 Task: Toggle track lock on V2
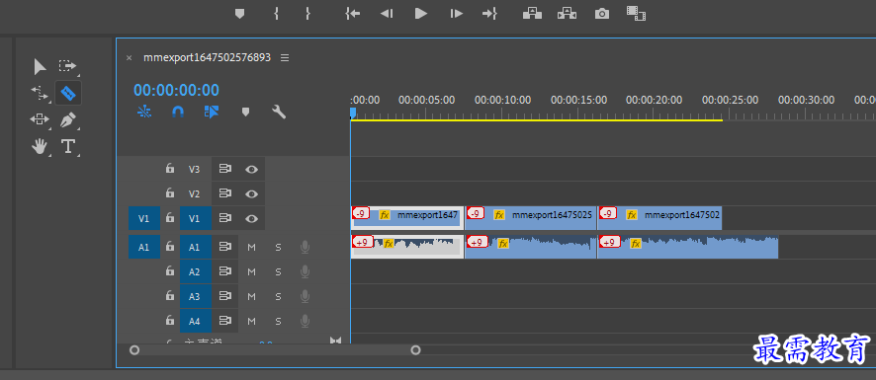pyautogui.click(x=170, y=193)
